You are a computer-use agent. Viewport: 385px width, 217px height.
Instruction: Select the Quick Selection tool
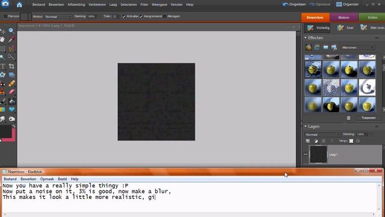pos(11,57)
